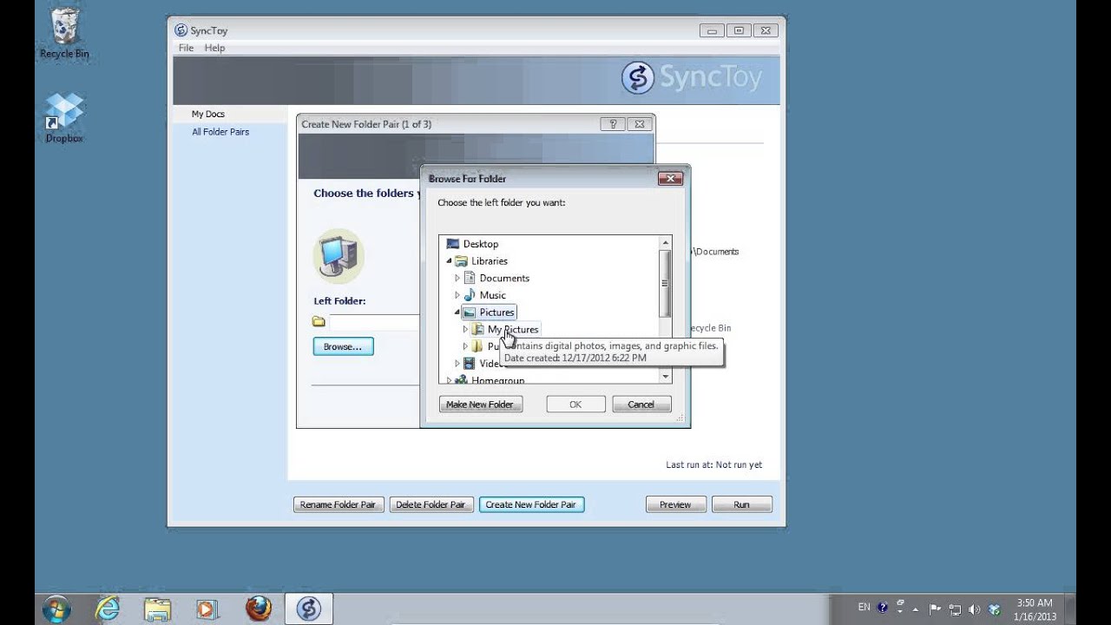Click the taskbar clock
1111x625 pixels.
[1033, 609]
